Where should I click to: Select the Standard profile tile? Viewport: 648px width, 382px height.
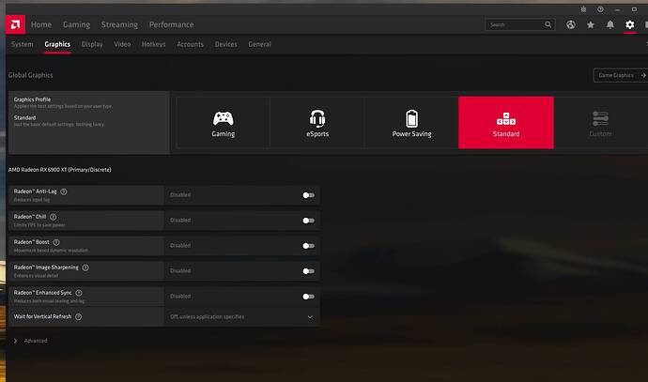point(506,123)
